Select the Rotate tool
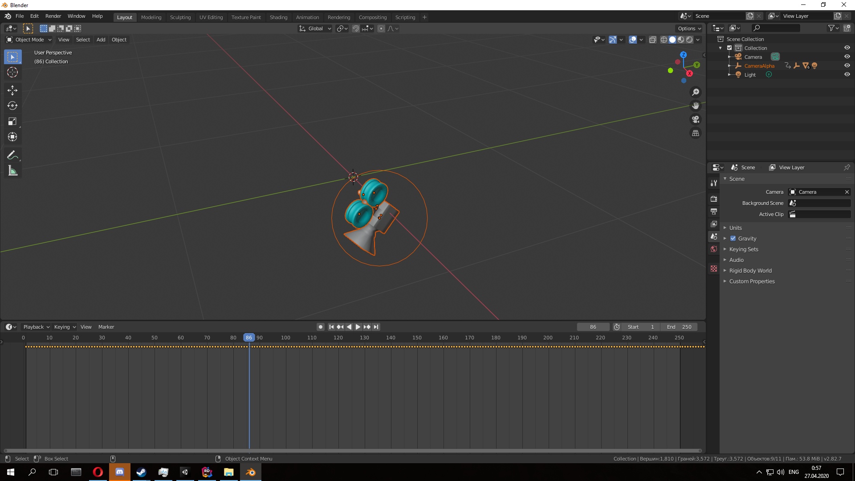 12,106
